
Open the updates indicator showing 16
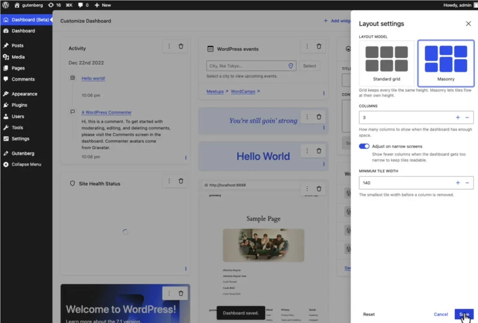click(x=55, y=5)
